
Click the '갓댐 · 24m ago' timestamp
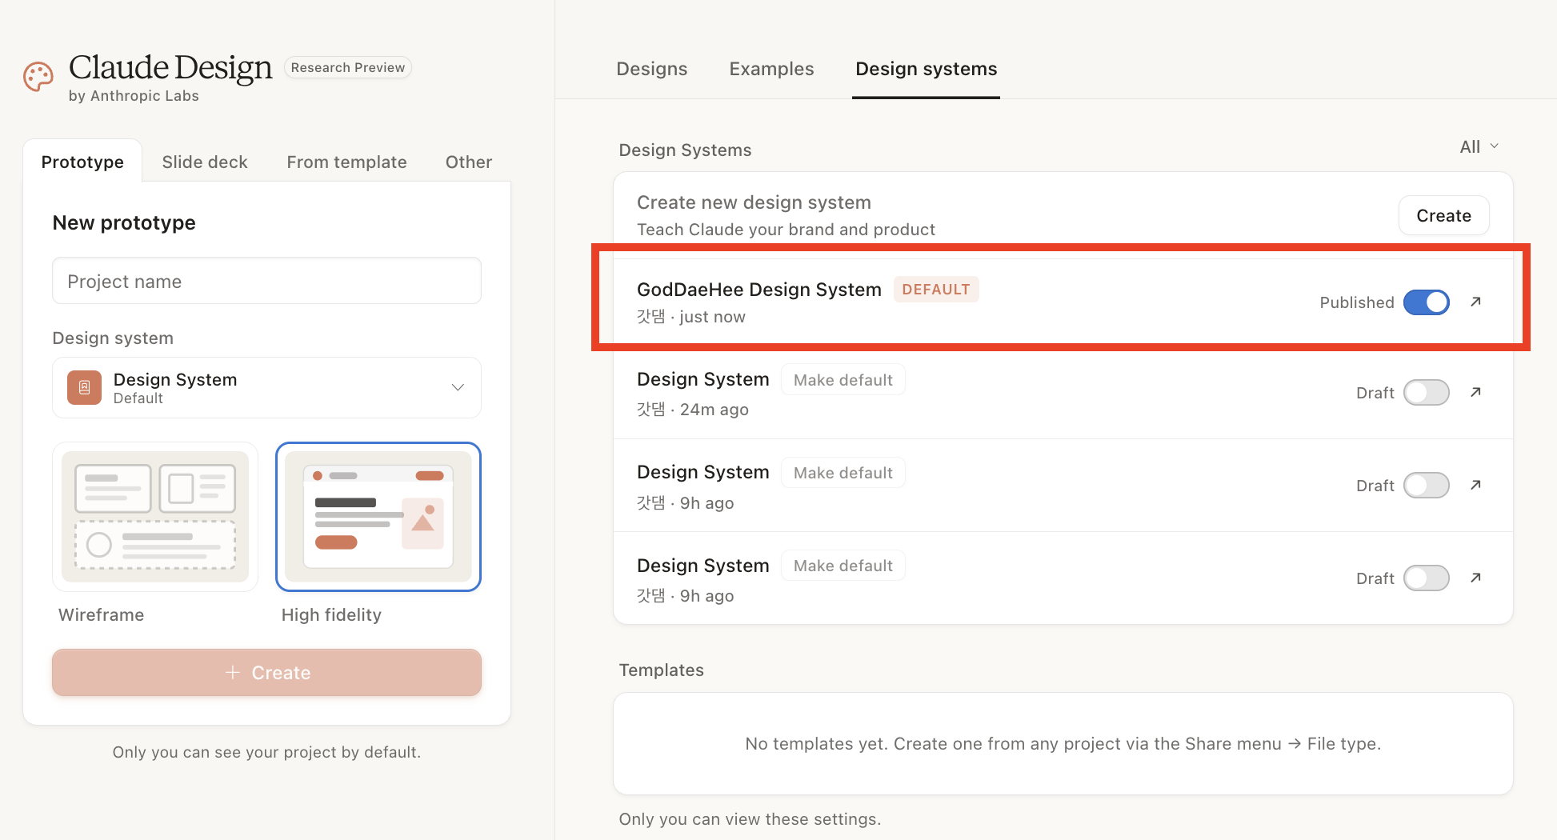coord(693,410)
